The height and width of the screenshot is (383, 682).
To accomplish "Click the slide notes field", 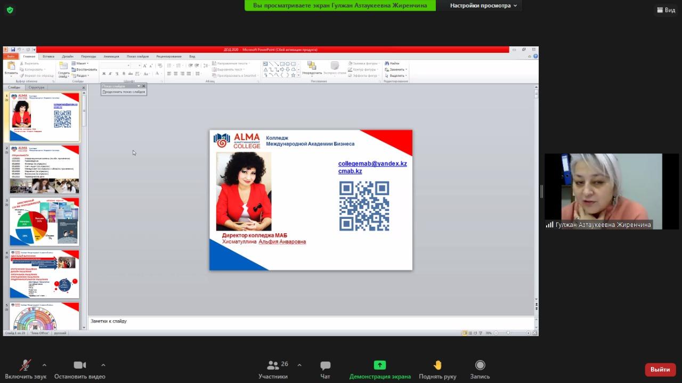I will 309,322.
